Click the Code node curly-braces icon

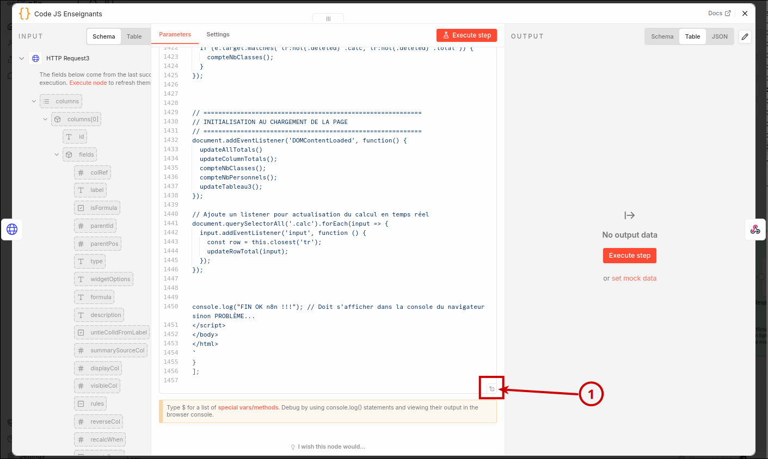pos(24,14)
